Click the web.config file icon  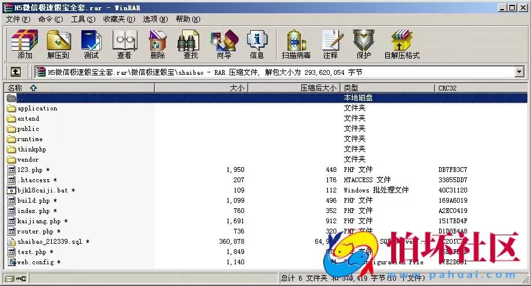(11, 262)
